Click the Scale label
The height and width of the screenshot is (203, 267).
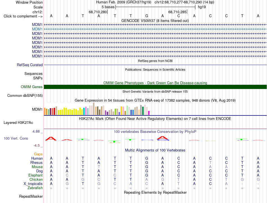(38, 7)
